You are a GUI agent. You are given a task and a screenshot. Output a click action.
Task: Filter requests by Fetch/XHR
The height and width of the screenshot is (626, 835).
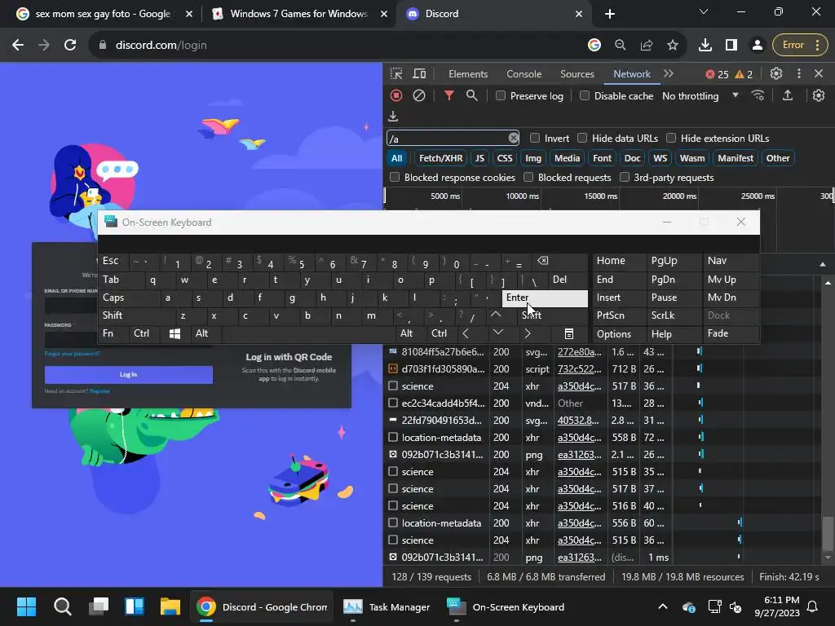[440, 158]
